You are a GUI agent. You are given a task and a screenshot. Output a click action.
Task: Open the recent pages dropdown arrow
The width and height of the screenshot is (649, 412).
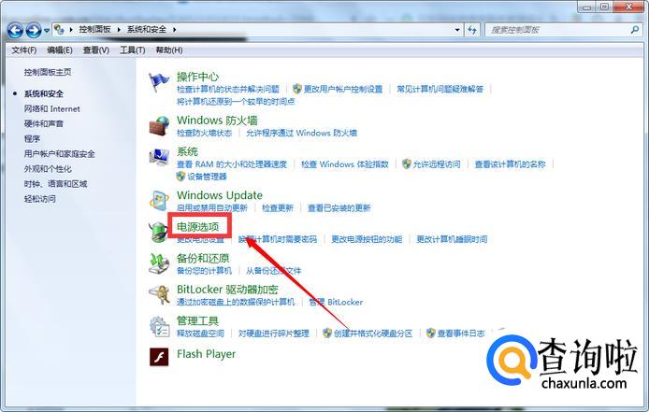[47, 30]
